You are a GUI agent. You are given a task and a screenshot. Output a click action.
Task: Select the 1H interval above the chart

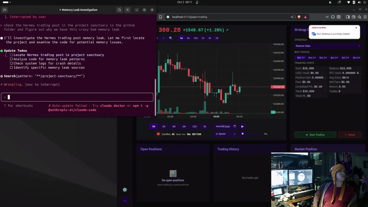tap(203, 38)
